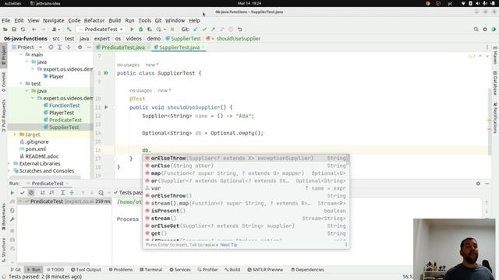Switch to PredicateTest.java editor tab
The image size is (499, 280).
tap(123, 47)
